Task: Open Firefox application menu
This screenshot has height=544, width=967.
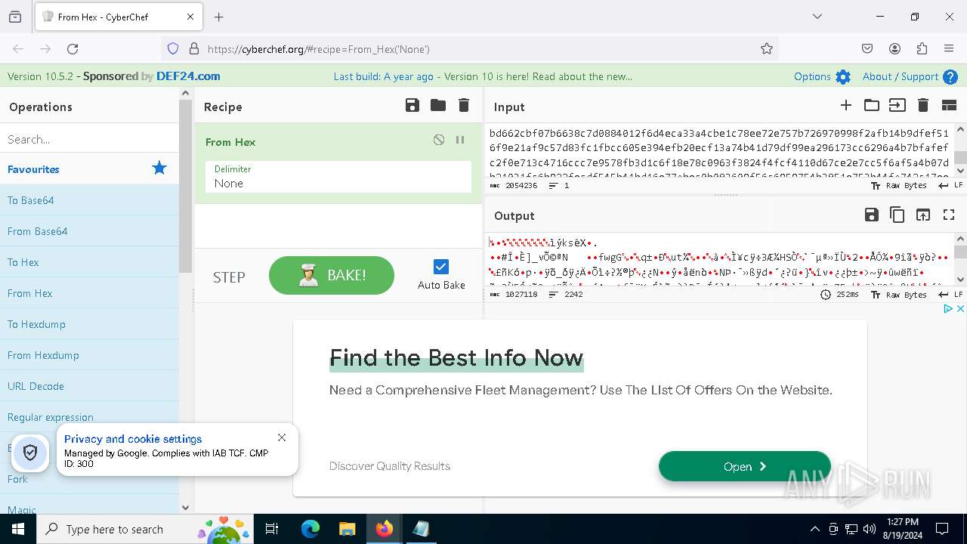Action: point(949,48)
